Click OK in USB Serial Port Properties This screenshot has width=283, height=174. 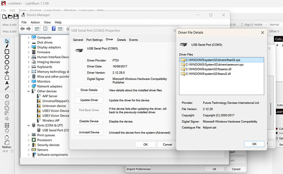[x=146, y=144]
